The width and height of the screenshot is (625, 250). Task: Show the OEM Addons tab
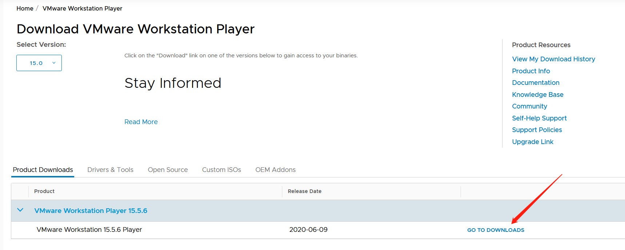(275, 170)
